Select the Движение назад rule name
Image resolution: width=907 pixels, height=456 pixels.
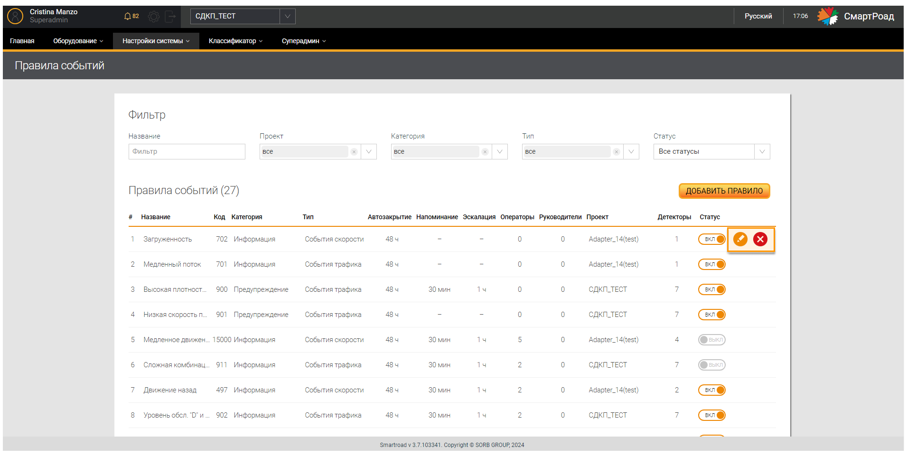(170, 390)
